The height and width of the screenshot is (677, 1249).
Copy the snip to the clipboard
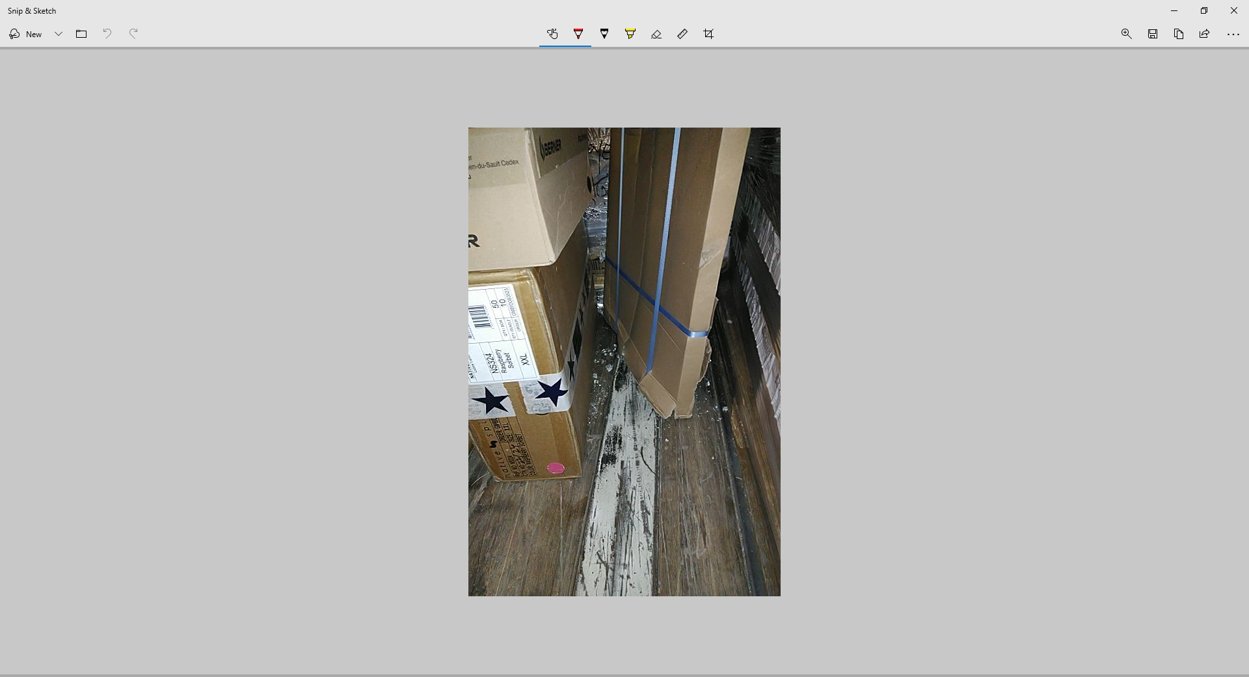coord(1178,34)
